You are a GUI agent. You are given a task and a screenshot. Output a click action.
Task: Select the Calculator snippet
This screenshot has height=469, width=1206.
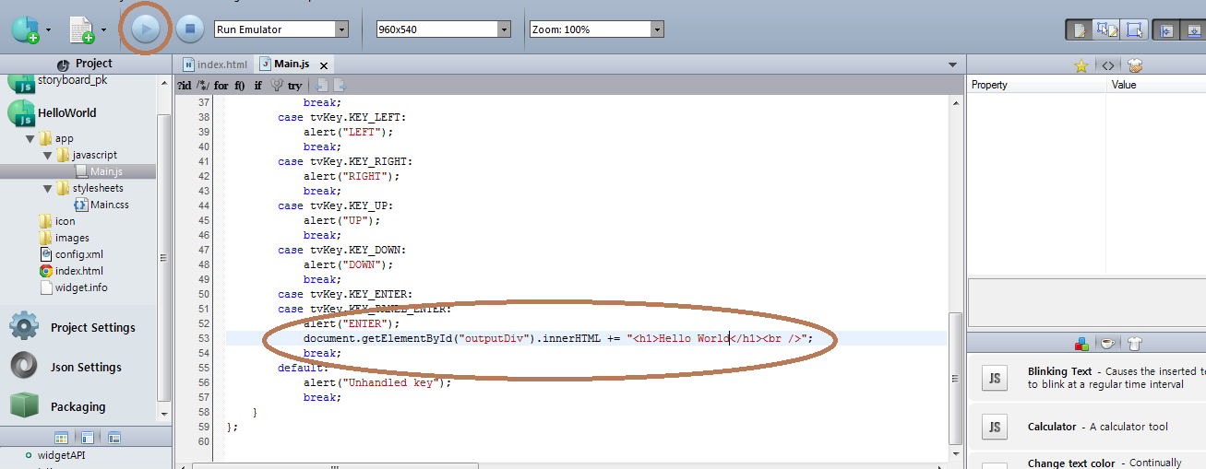1087,427
